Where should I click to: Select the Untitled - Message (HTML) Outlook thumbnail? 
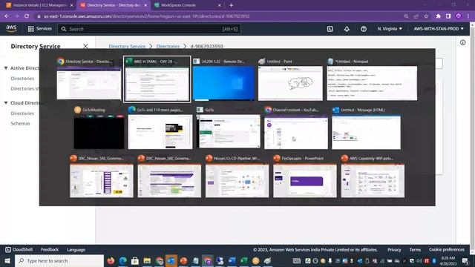tap(366, 128)
